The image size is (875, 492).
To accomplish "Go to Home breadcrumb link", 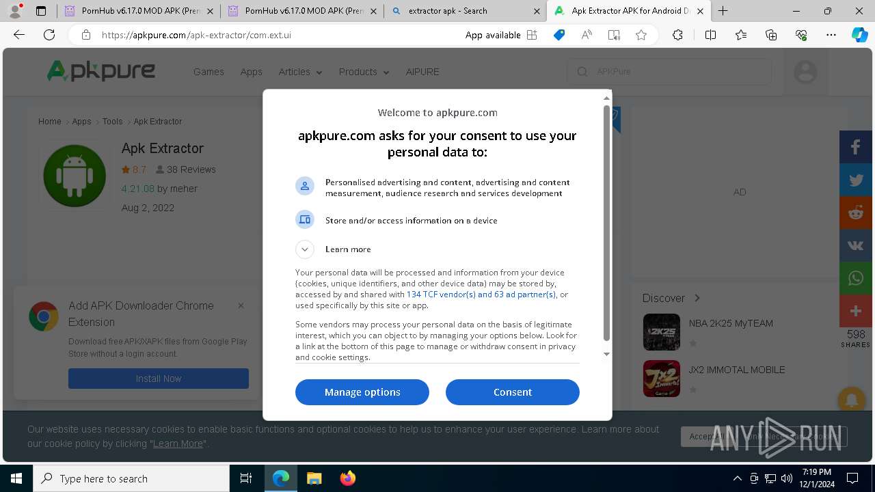I will (x=50, y=121).
